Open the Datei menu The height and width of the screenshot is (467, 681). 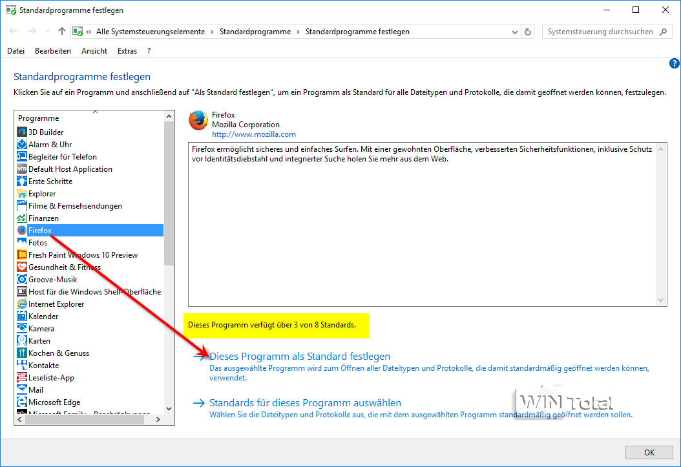(x=16, y=51)
